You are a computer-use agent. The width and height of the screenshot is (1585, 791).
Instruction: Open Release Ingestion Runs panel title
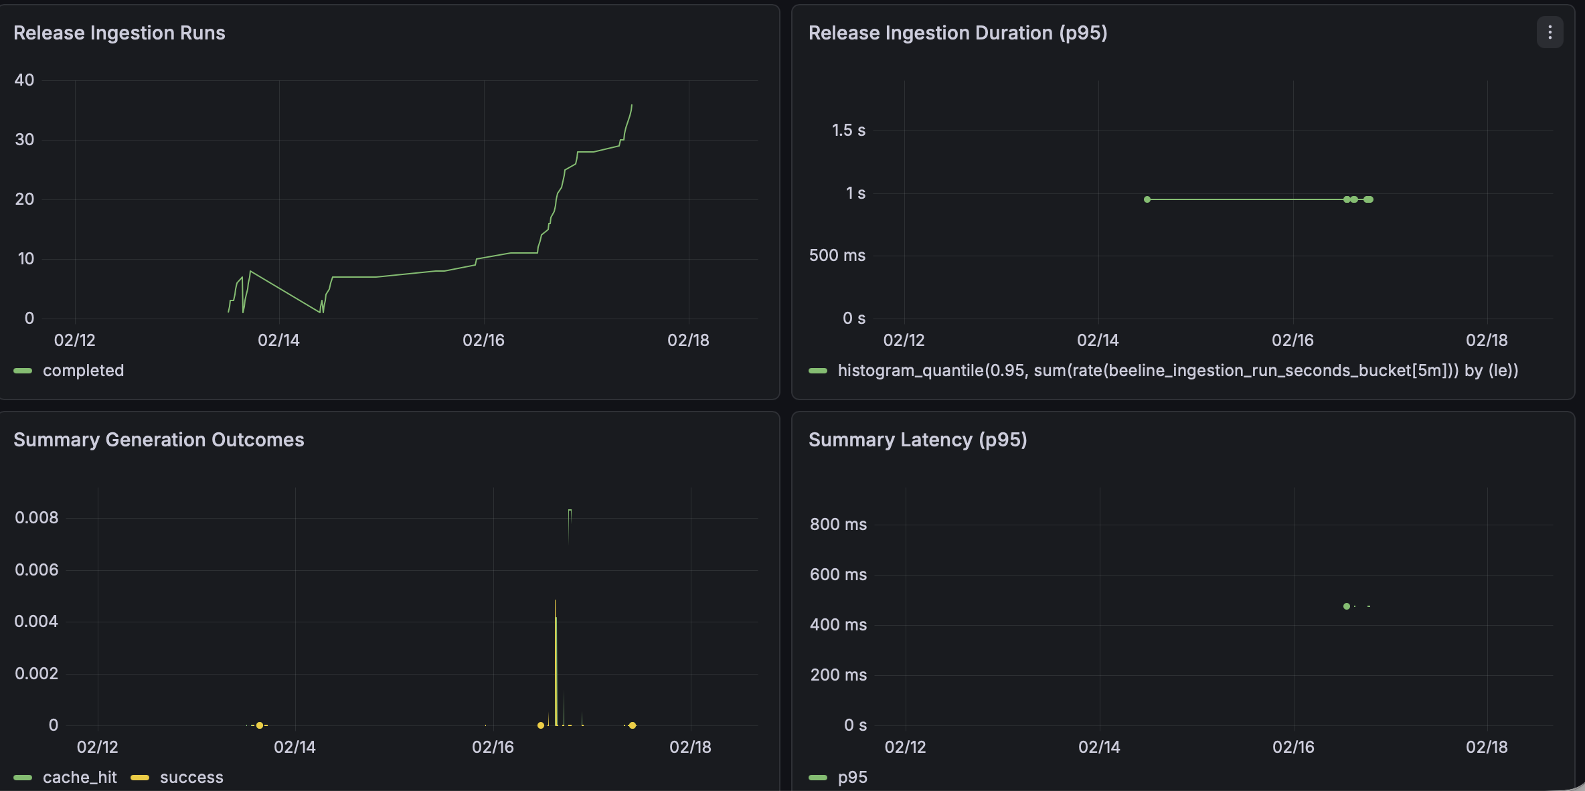point(119,33)
